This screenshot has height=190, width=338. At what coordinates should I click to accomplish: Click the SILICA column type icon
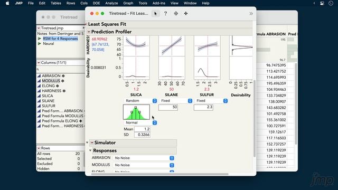(39, 96)
